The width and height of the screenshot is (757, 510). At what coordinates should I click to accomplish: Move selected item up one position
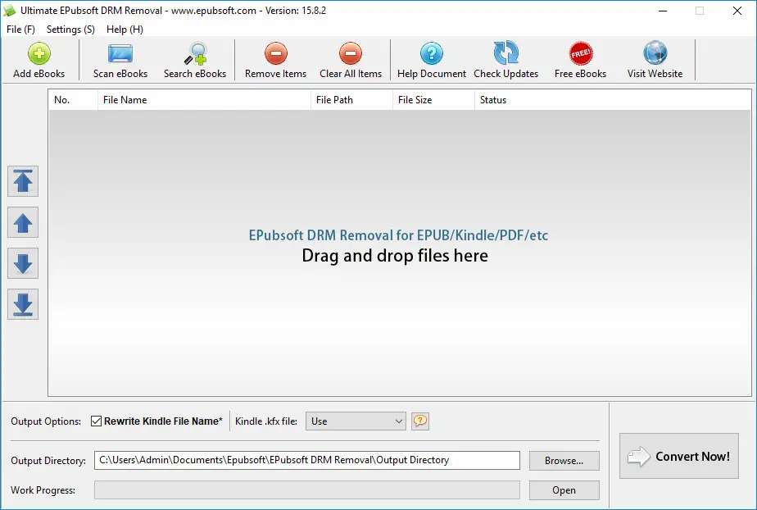coord(23,222)
